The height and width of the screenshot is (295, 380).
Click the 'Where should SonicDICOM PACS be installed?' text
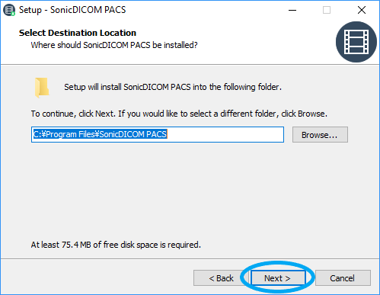(x=114, y=45)
